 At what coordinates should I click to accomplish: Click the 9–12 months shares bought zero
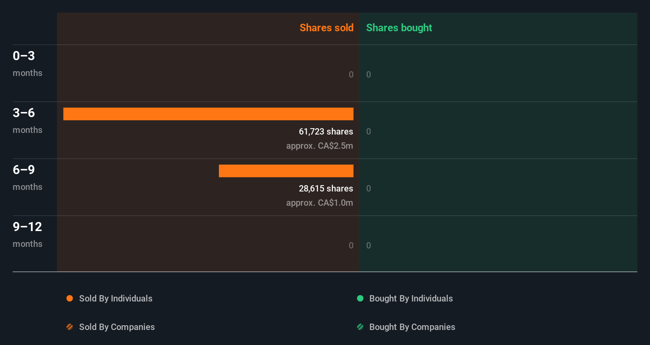pyautogui.click(x=369, y=245)
